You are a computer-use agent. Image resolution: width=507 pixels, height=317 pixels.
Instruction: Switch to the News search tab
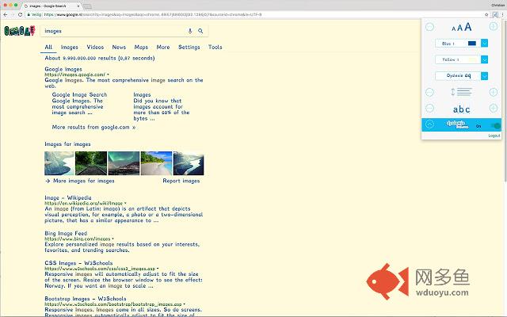[x=119, y=48]
